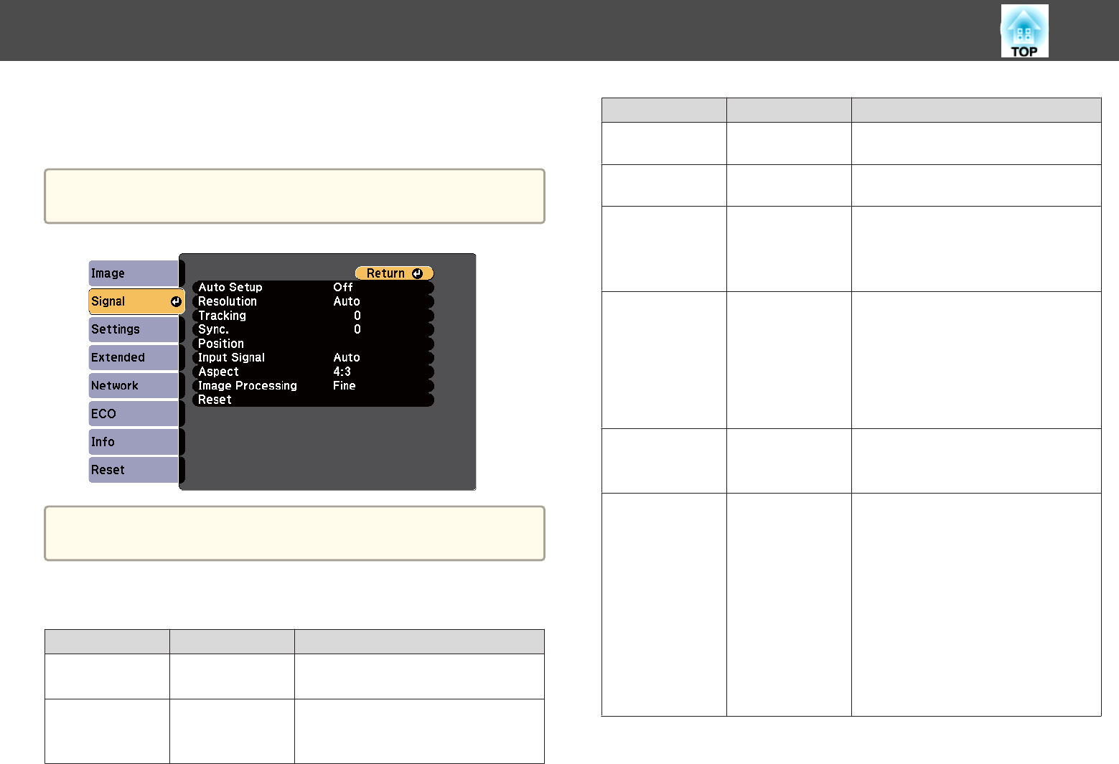Viewport: 1119px width, 764px height.
Task: Click the "Auto" value beside Resolution
Action: click(347, 301)
